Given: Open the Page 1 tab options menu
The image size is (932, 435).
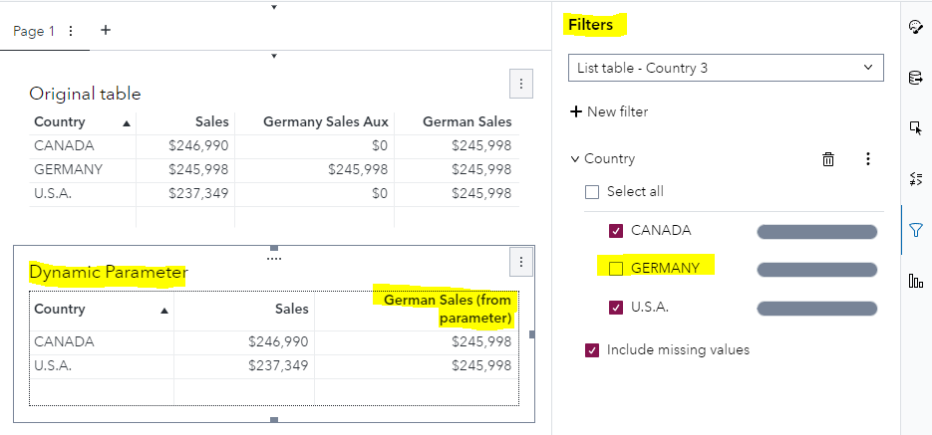Looking at the screenshot, I should click(71, 31).
